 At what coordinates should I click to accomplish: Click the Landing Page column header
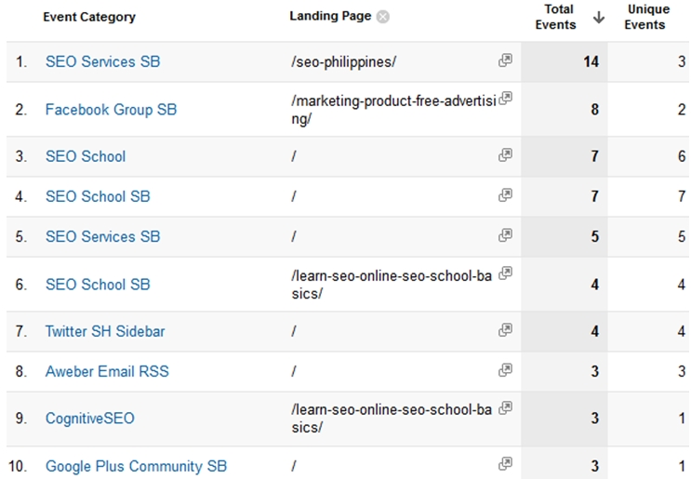330,16
